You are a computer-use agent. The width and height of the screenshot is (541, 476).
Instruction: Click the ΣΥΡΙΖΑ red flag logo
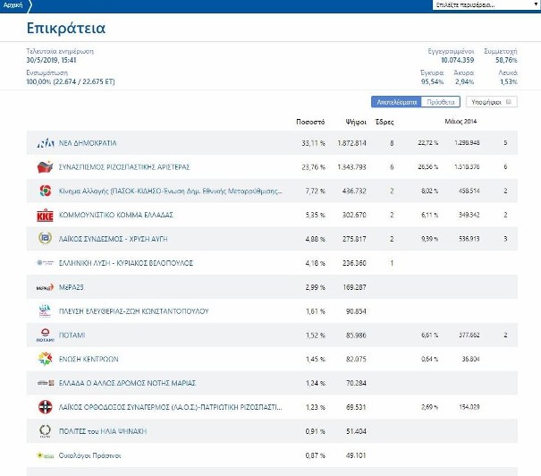pyautogui.click(x=46, y=166)
